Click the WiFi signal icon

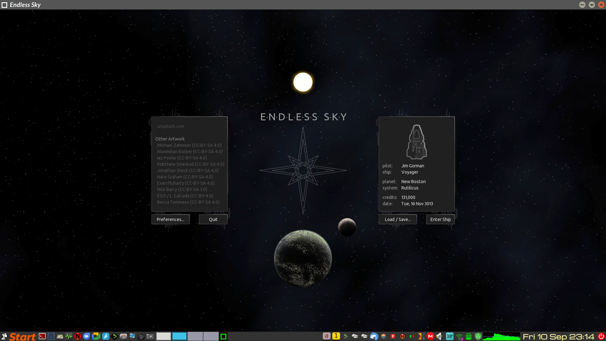coord(459,336)
